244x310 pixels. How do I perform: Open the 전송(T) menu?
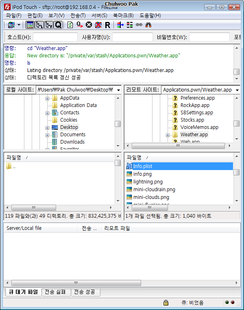[78, 15]
